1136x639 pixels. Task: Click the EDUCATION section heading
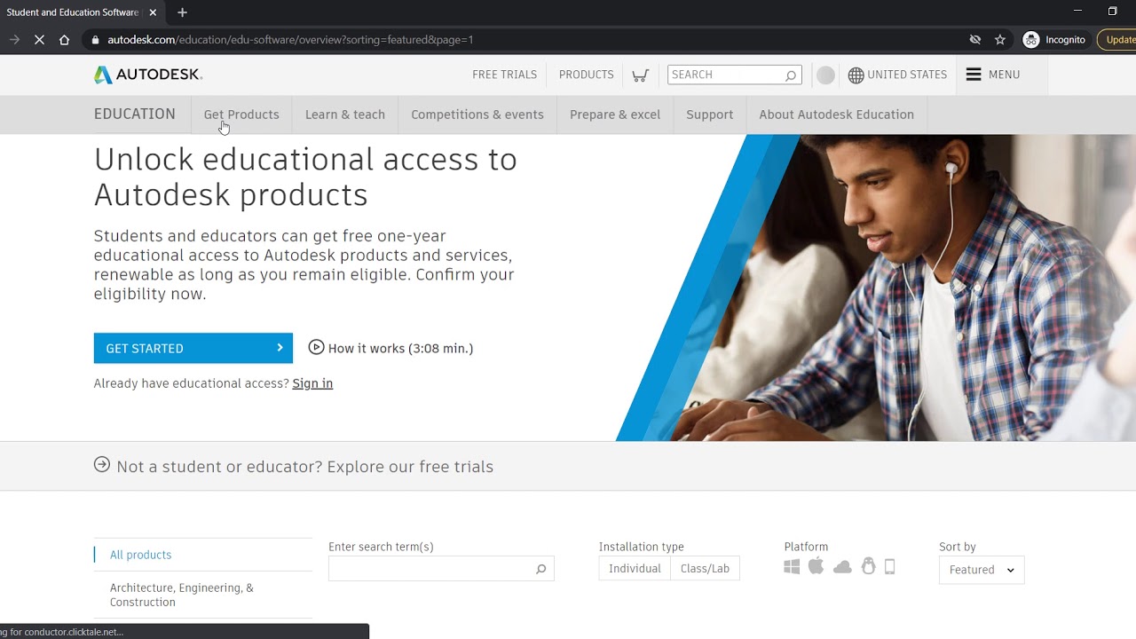point(135,114)
